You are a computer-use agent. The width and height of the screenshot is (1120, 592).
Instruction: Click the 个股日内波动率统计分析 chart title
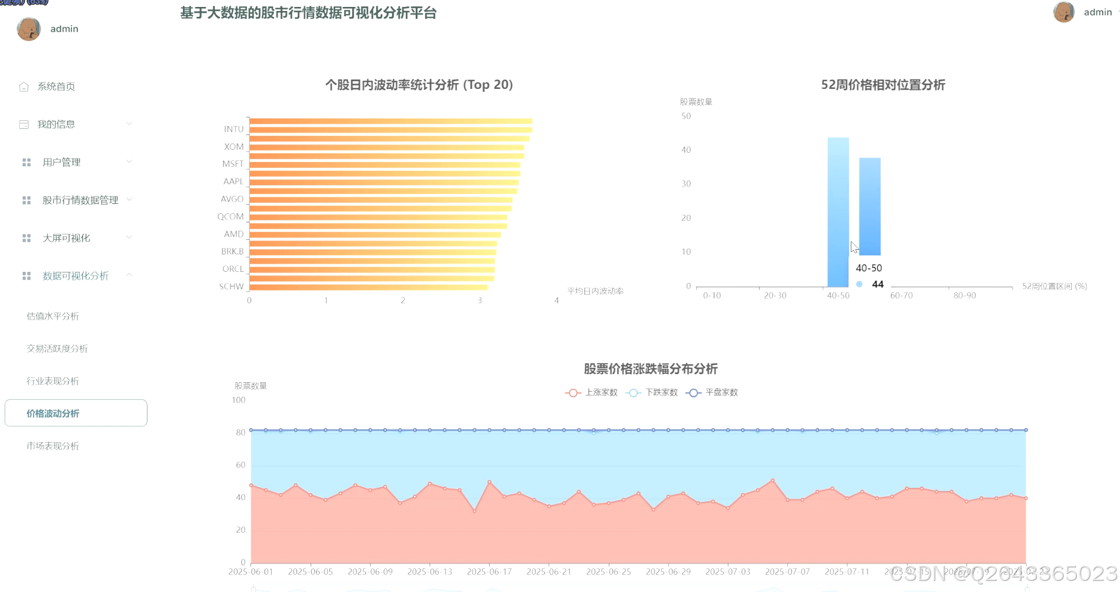pos(419,85)
